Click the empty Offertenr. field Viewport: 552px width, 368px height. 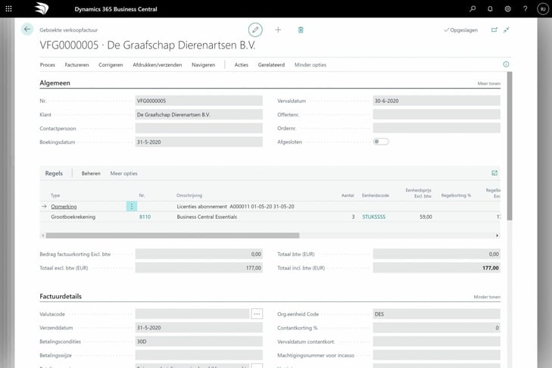(x=437, y=114)
